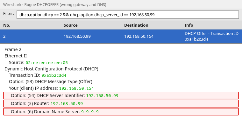Select Your (client) IP address line

(x=51, y=88)
